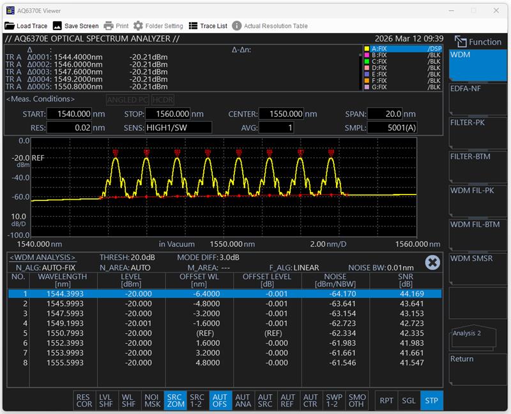Toggle the SRC ZOM soft key
The image size is (511, 414).
point(176,400)
